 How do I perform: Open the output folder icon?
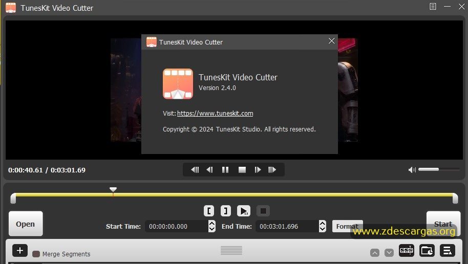click(x=427, y=251)
